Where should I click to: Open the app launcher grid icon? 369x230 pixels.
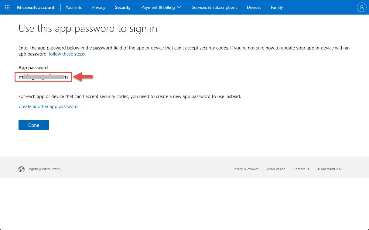(x=7, y=7)
